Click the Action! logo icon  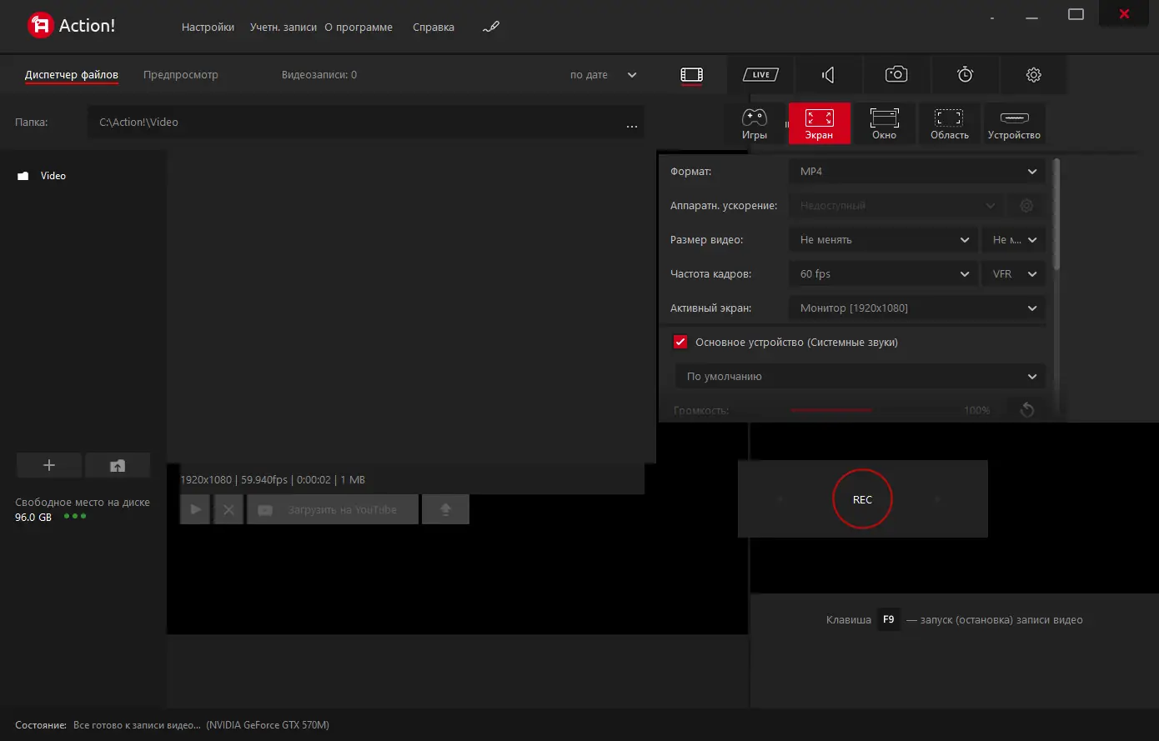40,26
